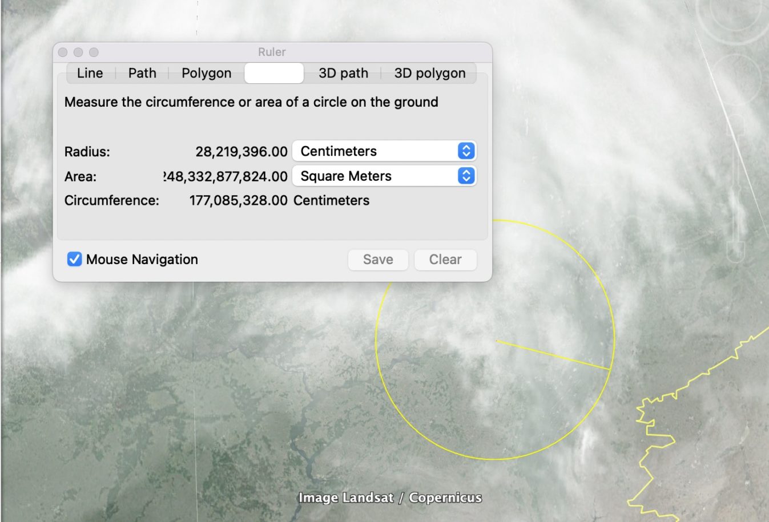Viewport: 769px width, 522px height.
Task: Open the Area units dropdown showing Square Meters
Action: 384,176
